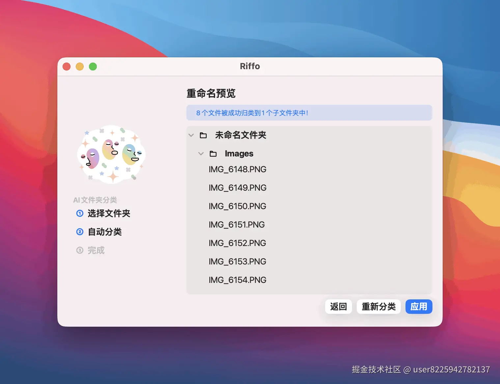Select the file IMG_6151.PNG
Viewport: 500px width, 384px height.
point(237,225)
